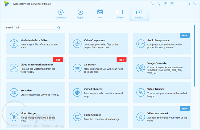
Task: Click the key register icon
Action: click(159, 4)
